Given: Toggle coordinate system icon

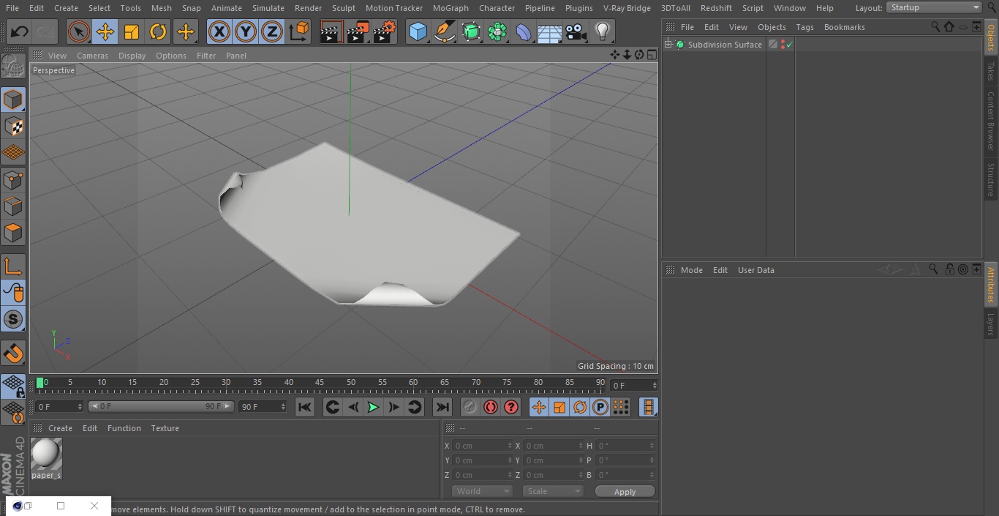Looking at the screenshot, I should pyautogui.click(x=298, y=31).
